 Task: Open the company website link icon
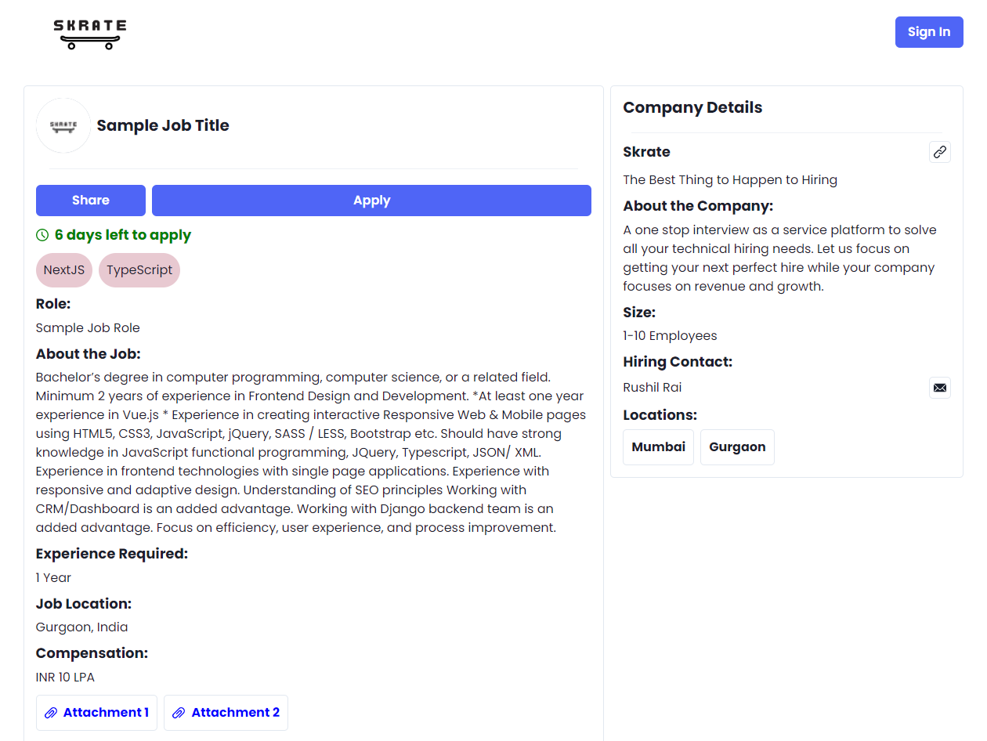point(939,152)
